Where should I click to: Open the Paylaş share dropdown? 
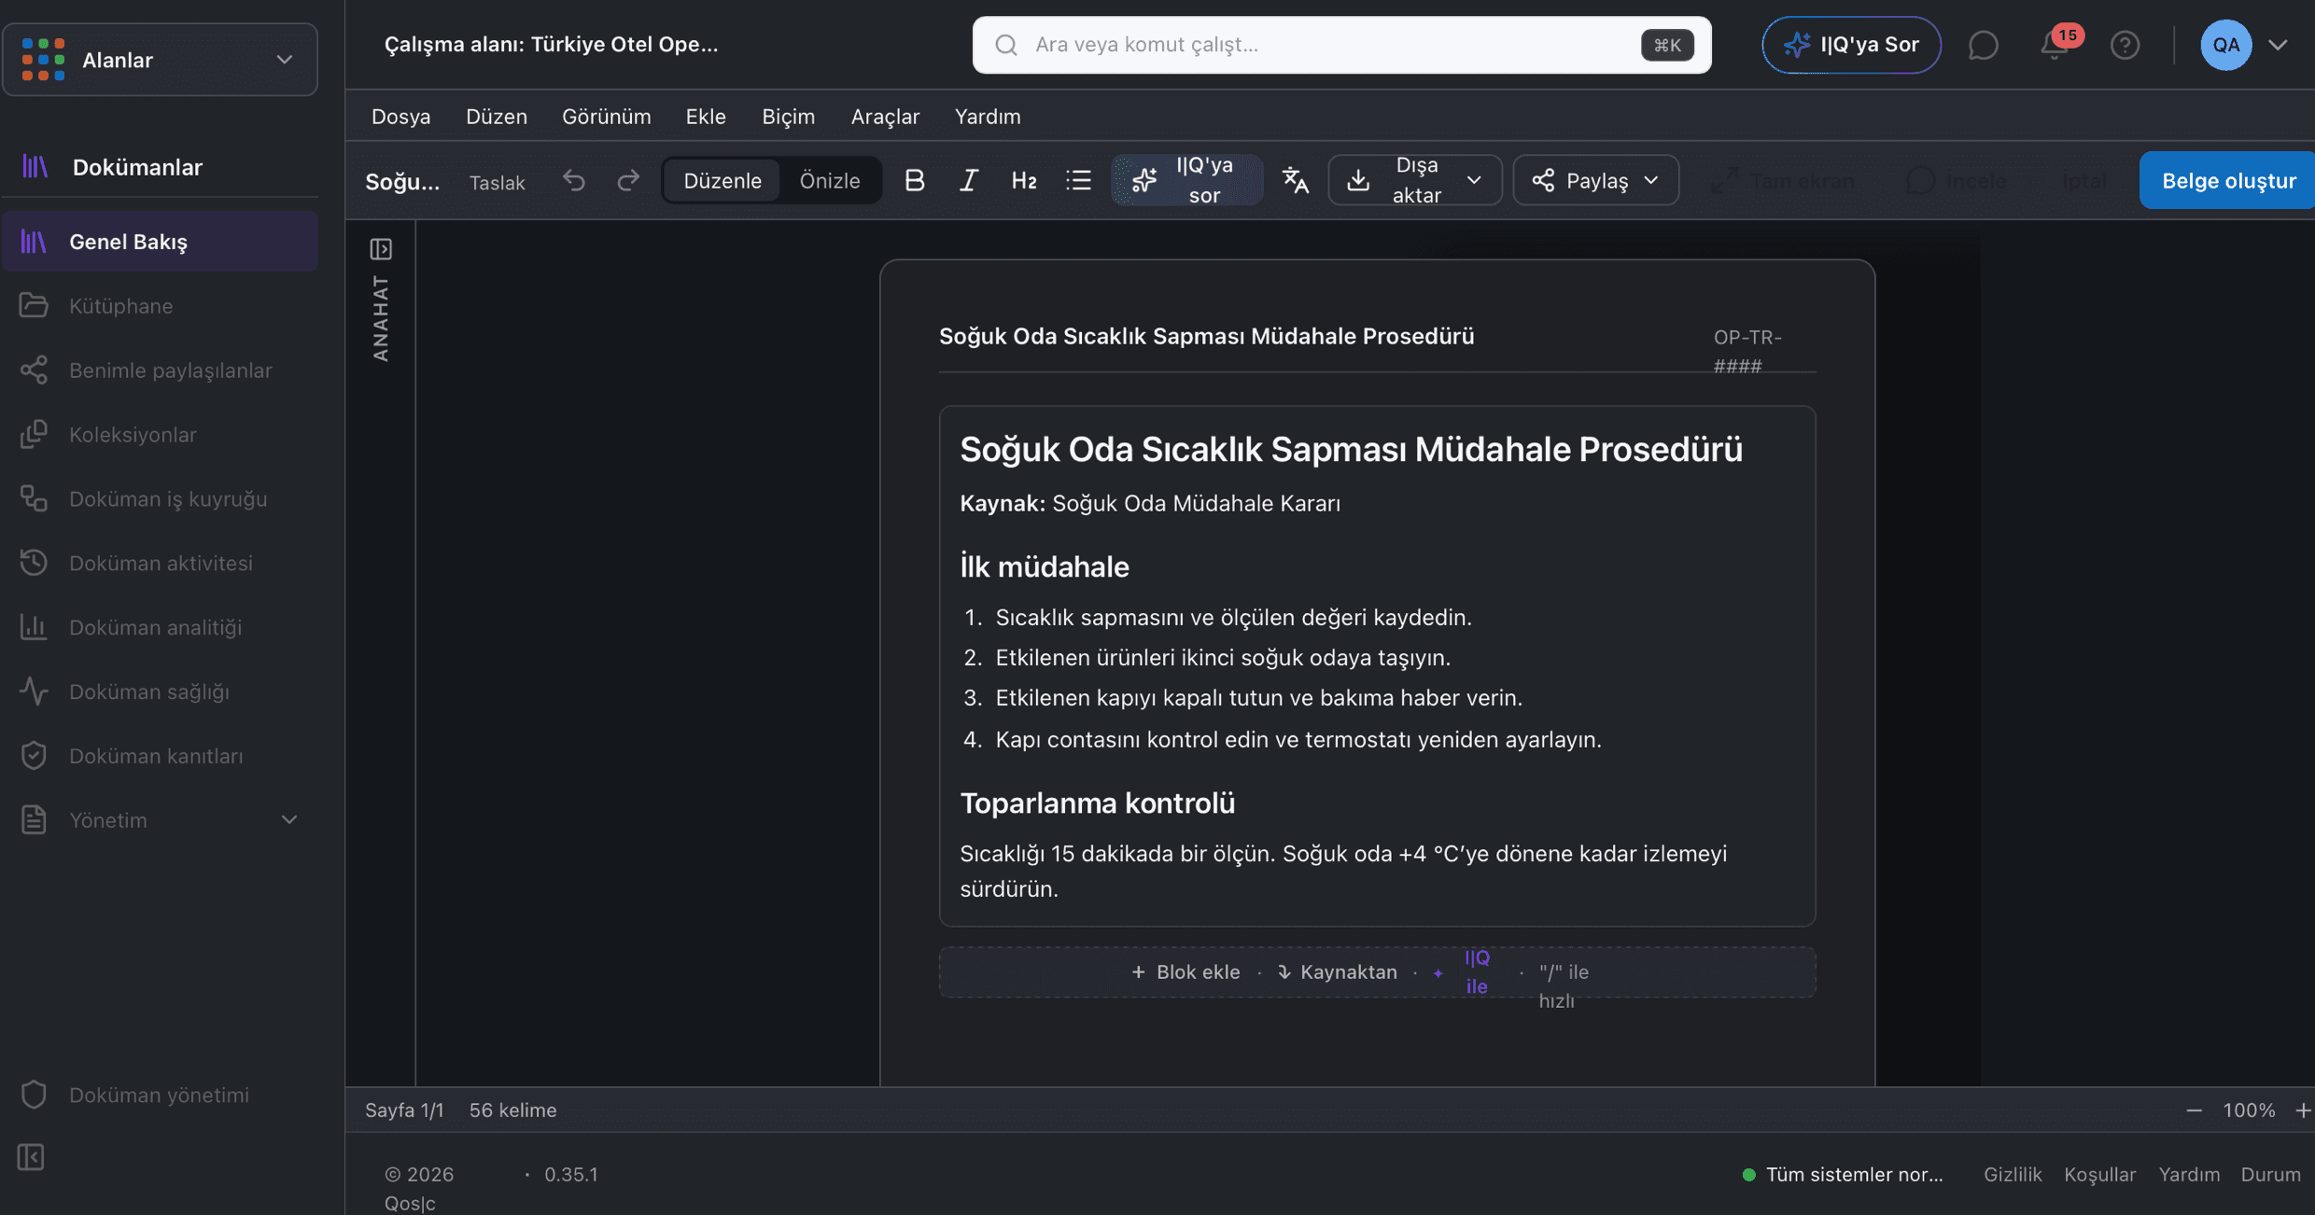[x=1596, y=180]
